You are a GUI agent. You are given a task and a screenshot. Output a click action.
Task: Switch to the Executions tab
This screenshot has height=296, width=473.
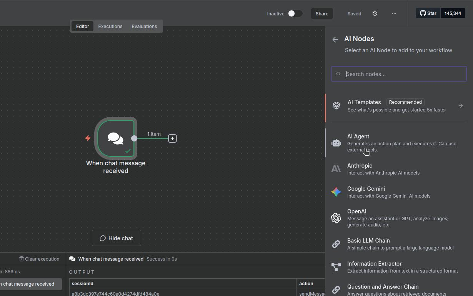110,27
